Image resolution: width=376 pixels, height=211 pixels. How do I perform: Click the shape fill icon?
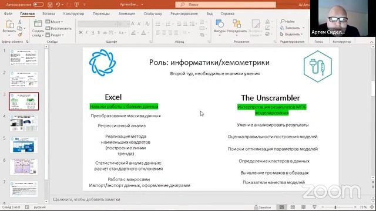point(267,22)
